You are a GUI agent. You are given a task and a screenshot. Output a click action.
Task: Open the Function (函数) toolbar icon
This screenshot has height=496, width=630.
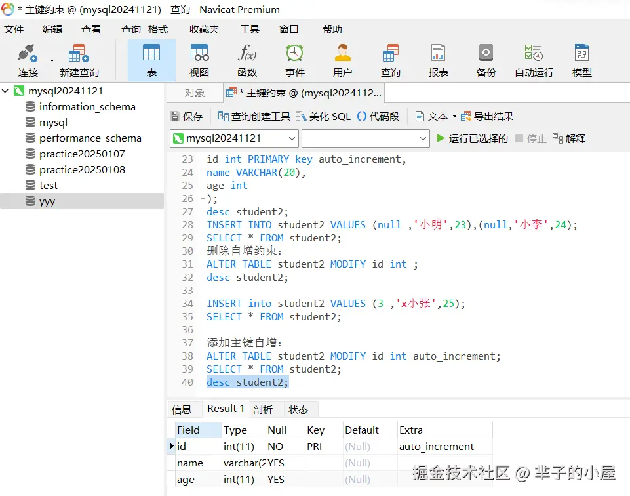point(247,53)
